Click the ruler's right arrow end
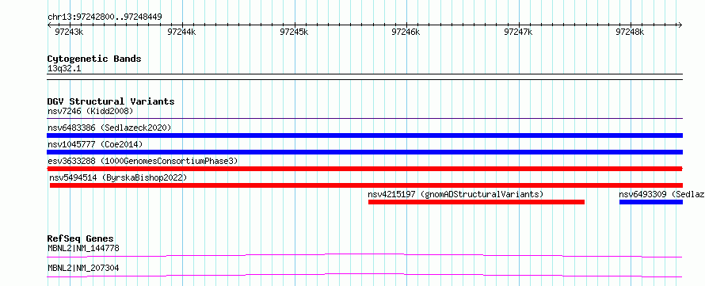The width and height of the screenshot is (705, 286). (680, 25)
